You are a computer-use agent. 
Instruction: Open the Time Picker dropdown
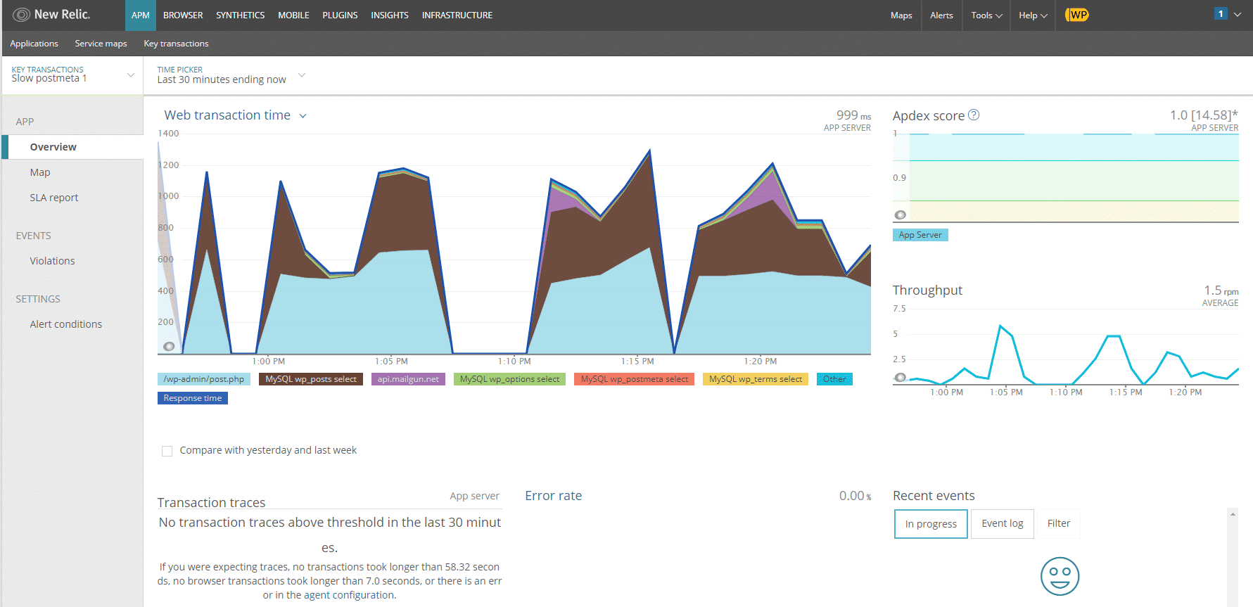coord(302,75)
